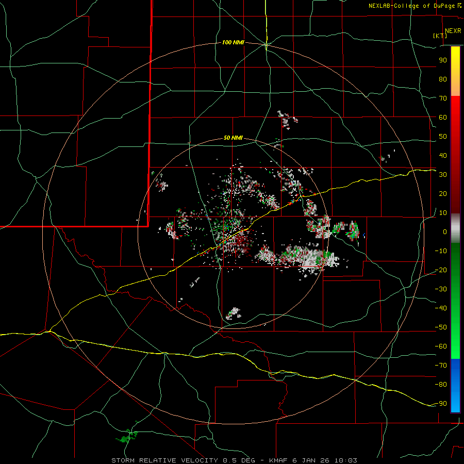The width and height of the screenshot is (464, 464).
Task: Select the -40 knot scale label
Action: pos(441,308)
